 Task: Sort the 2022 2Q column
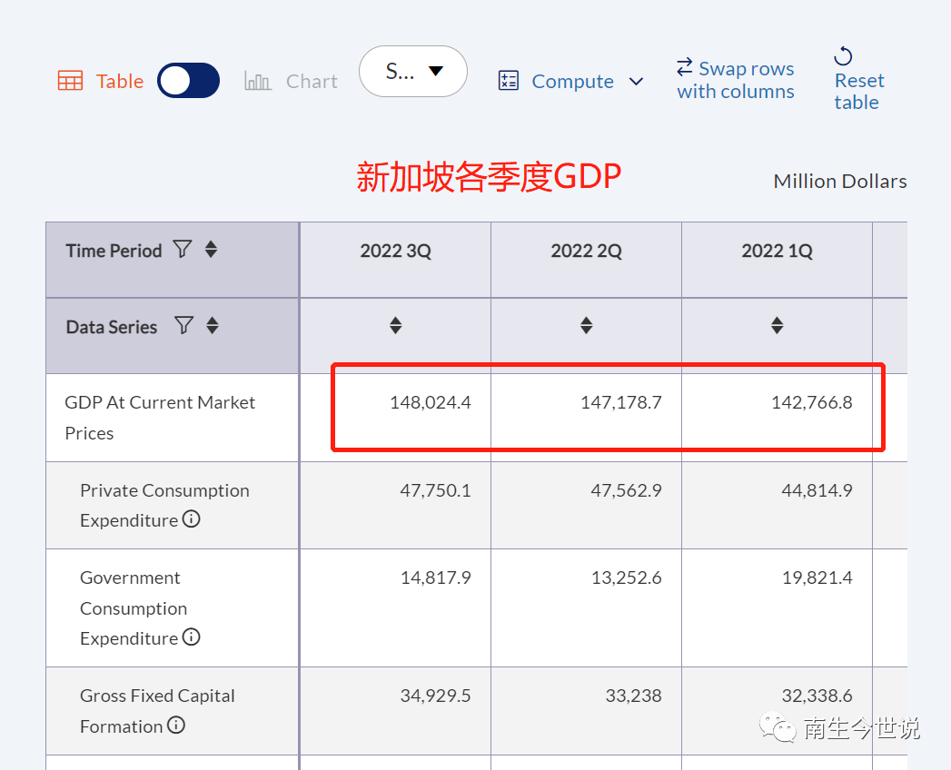click(586, 325)
